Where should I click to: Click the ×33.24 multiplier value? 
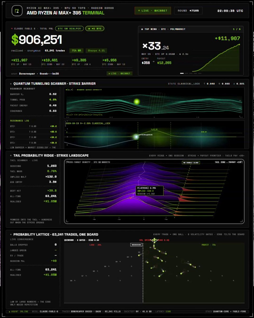pos(156,47)
